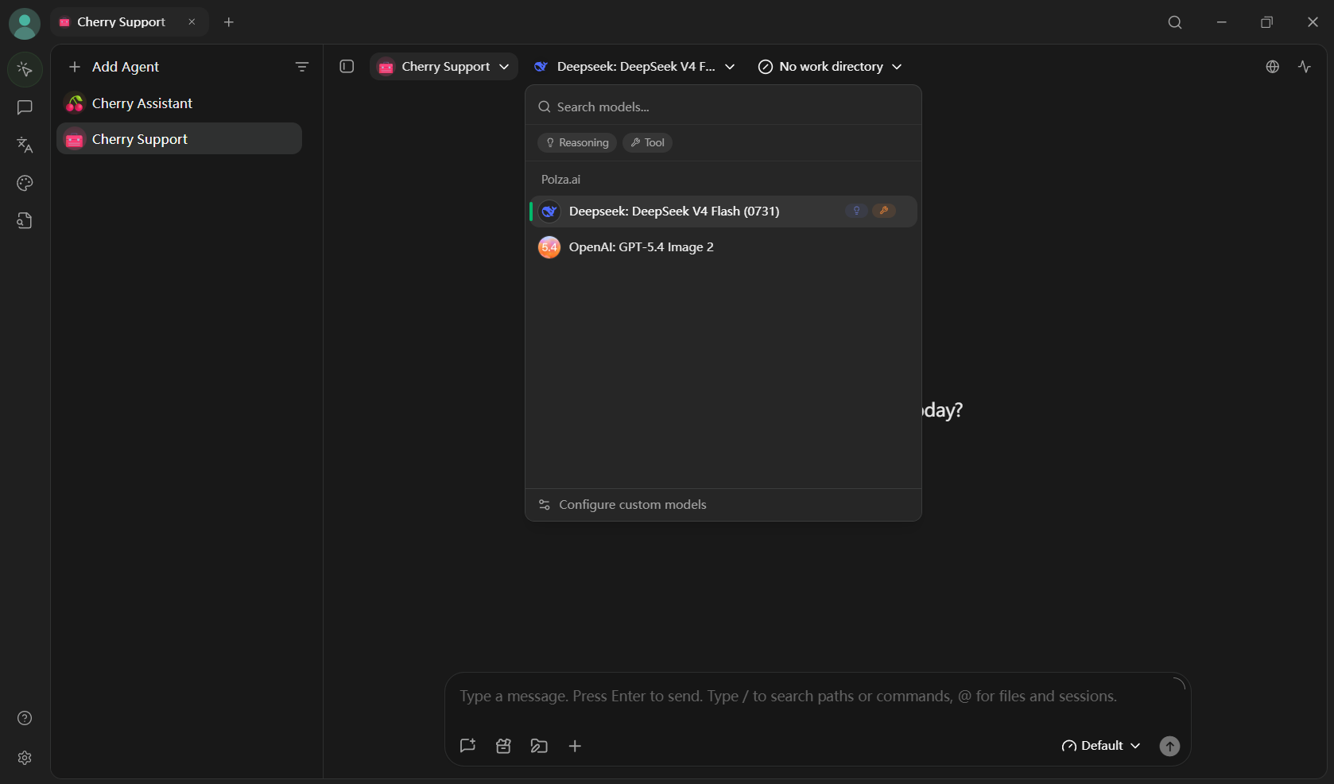The image size is (1334, 784).
Task: Close the Cherry Support tab
Action: (x=192, y=22)
